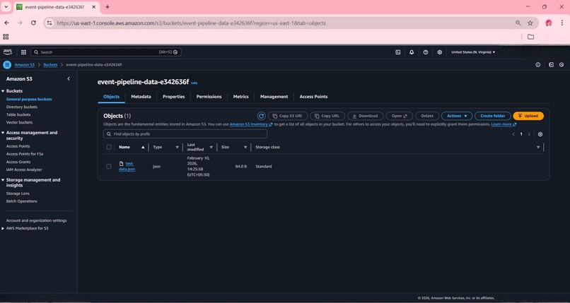Viewport: 570px width, 303px height.
Task: Check the test-data.json row checkbox
Action: click(x=109, y=166)
